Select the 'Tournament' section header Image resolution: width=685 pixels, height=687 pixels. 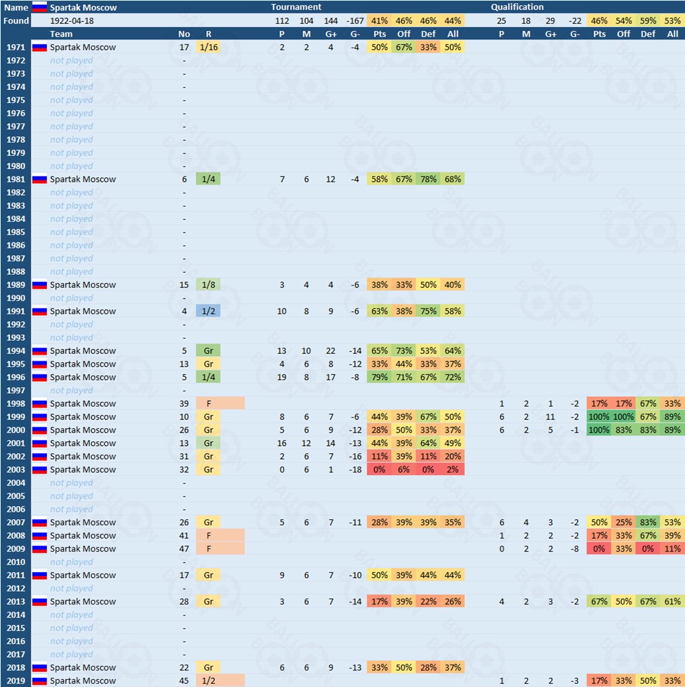296,7
